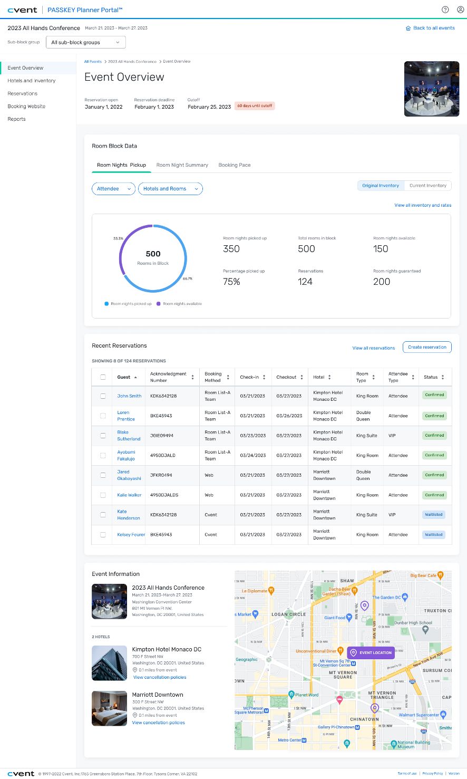Click the help question mark icon
Image resolution: width=467 pixels, height=779 pixels.
pos(445,9)
